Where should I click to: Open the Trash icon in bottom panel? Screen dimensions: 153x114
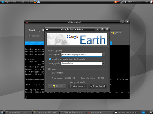(x=151, y=112)
